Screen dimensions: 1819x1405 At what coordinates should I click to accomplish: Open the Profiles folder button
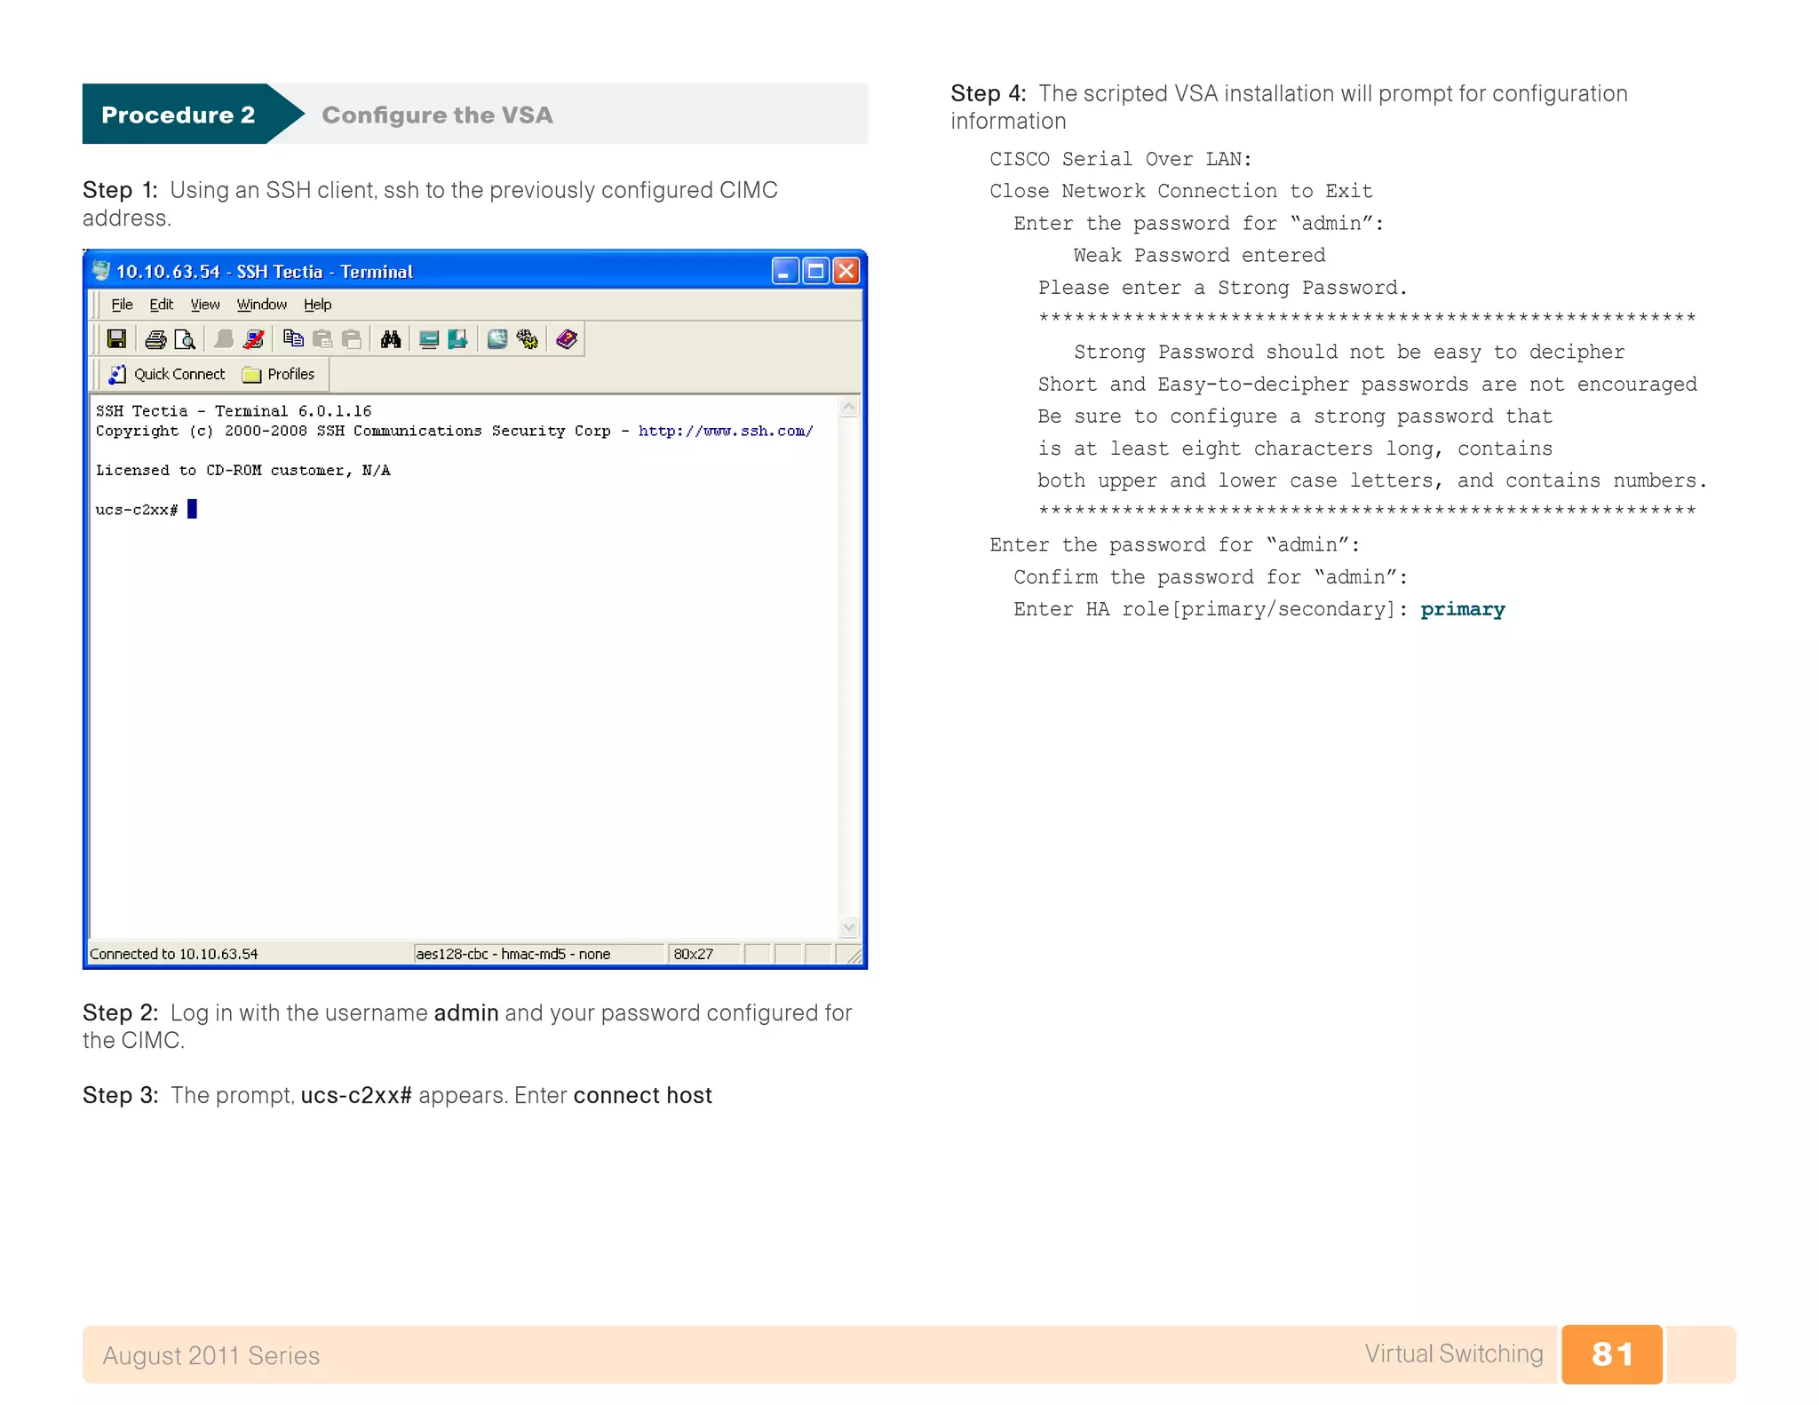[x=279, y=375]
